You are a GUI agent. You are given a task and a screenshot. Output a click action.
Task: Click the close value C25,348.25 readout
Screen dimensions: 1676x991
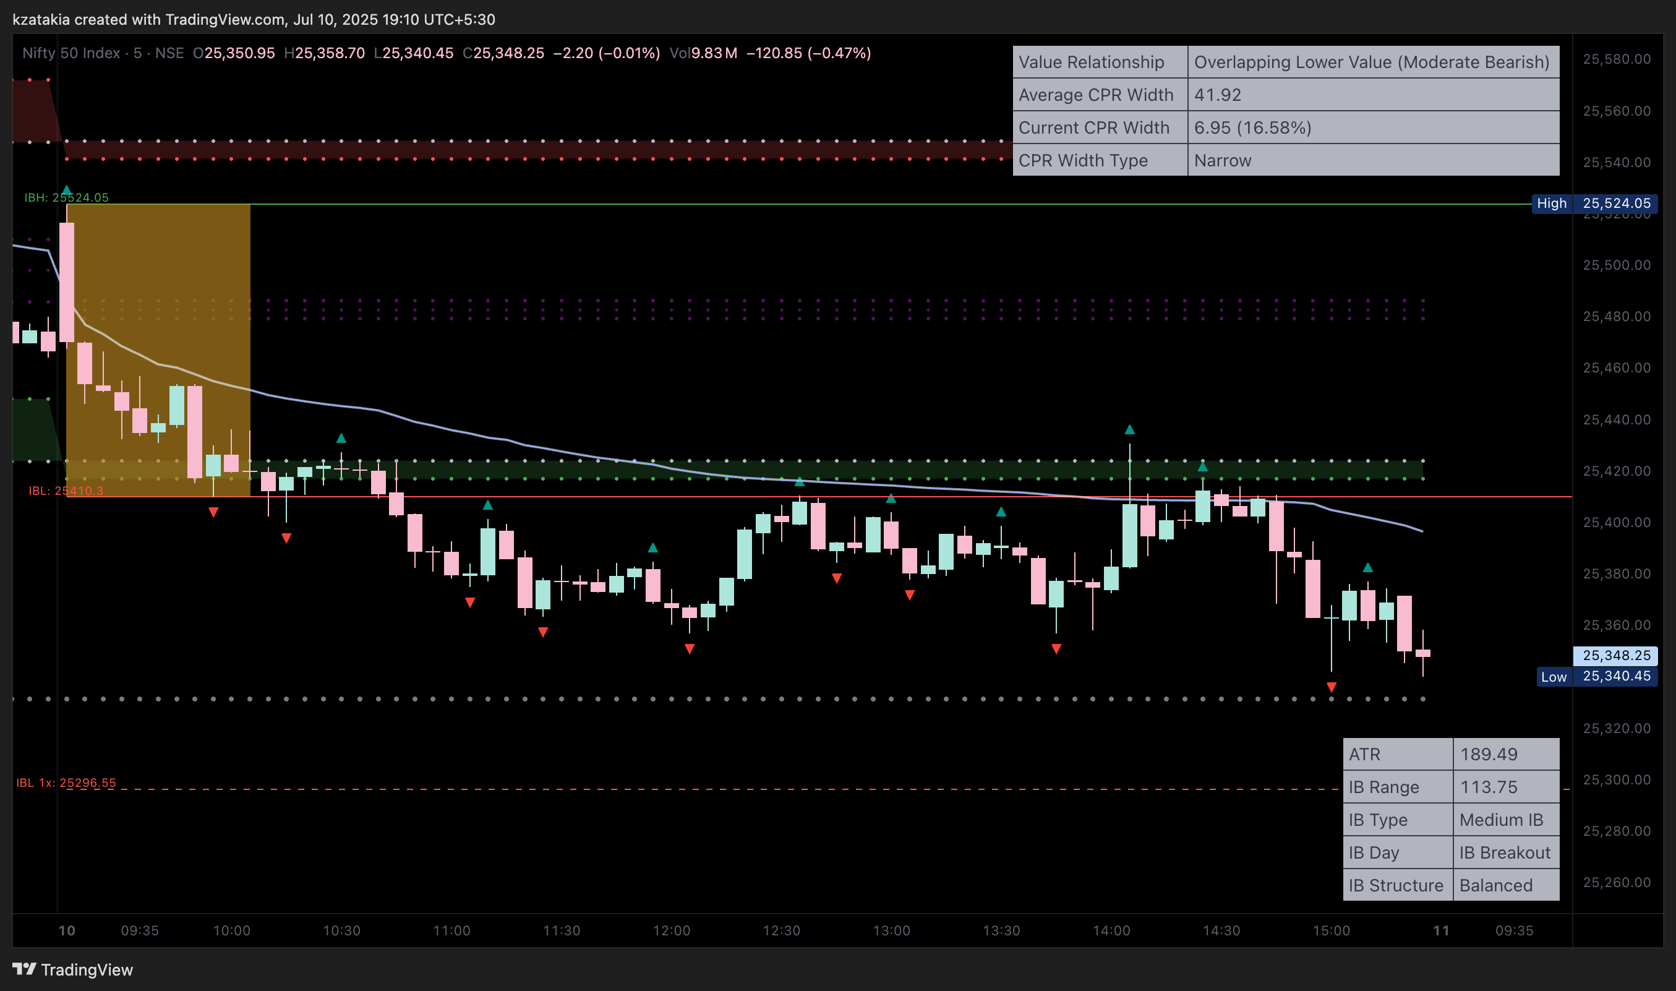503,53
